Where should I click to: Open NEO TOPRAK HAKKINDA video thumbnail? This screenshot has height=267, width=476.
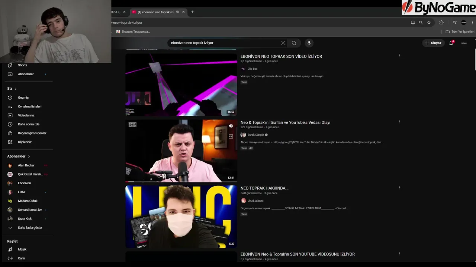181,217
